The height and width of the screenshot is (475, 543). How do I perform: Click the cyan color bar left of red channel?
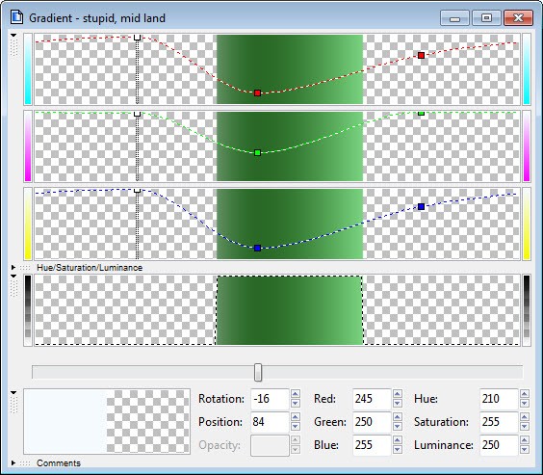(x=28, y=69)
